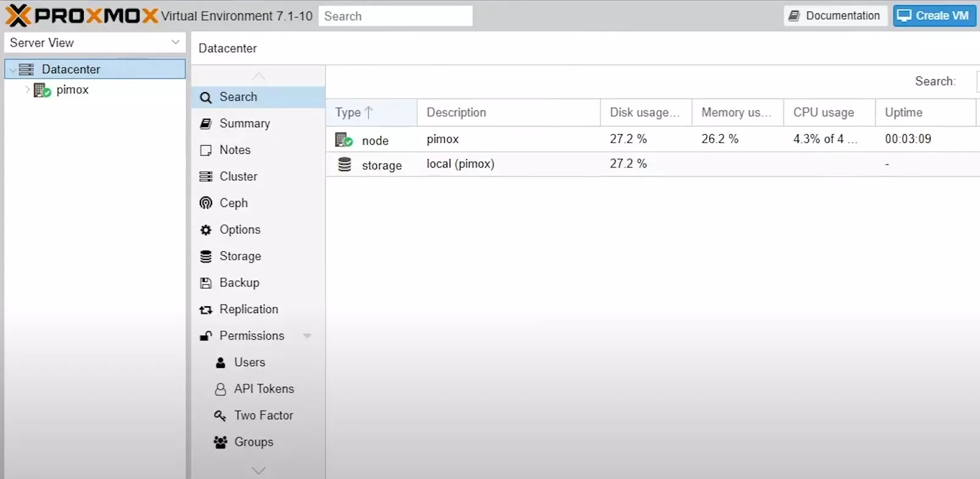Select the Datacenter tree item
The image size is (980, 479).
(95, 69)
